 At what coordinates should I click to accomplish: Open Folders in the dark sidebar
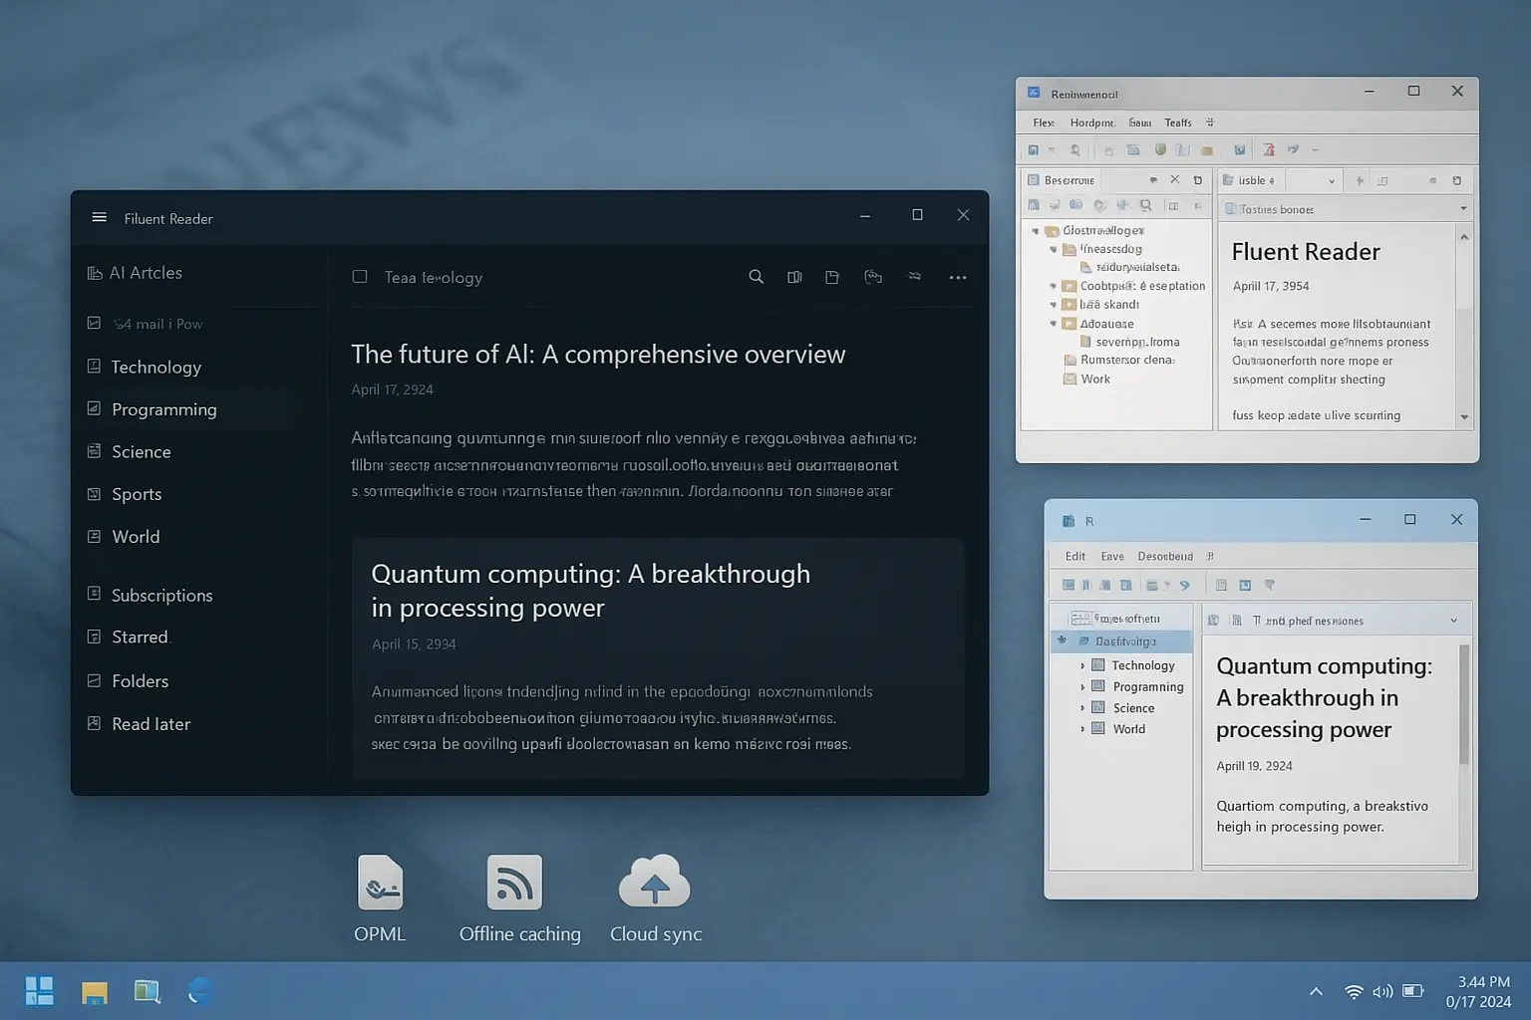click(x=141, y=681)
